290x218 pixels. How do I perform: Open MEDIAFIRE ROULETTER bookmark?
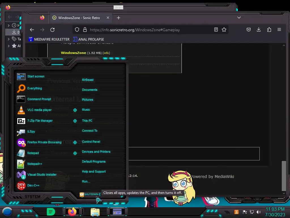click(49, 39)
